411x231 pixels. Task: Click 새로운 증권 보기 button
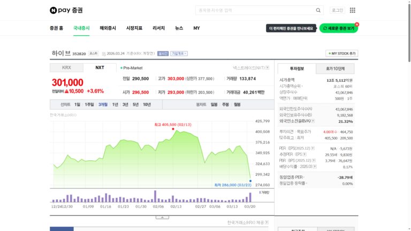click(x=339, y=28)
